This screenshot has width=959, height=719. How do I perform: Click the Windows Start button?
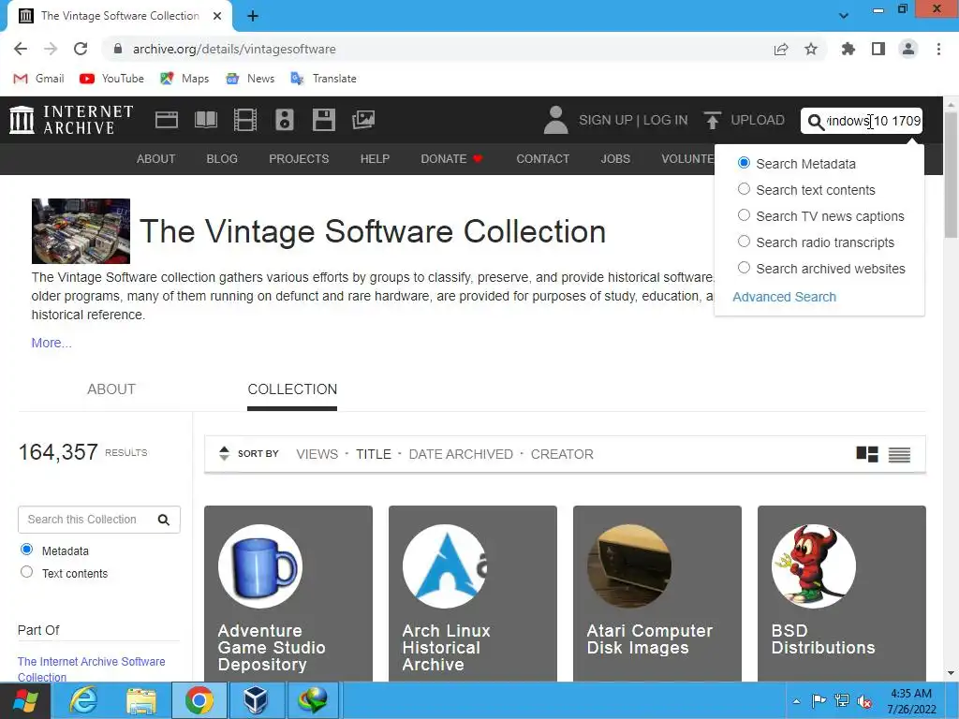(x=25, y=700)
